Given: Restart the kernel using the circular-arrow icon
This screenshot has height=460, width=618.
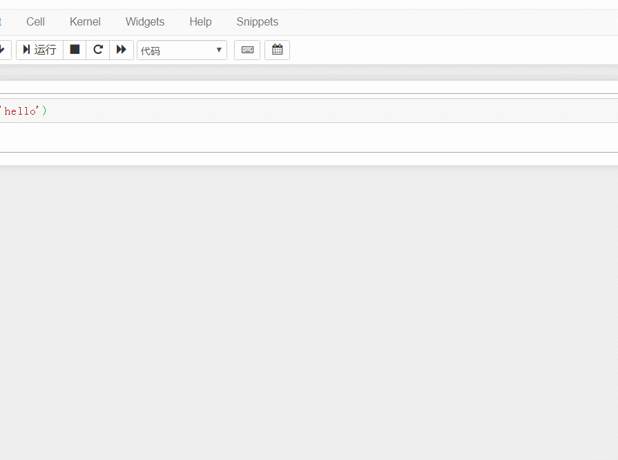Looking at the screenshot, I should 97,49.
